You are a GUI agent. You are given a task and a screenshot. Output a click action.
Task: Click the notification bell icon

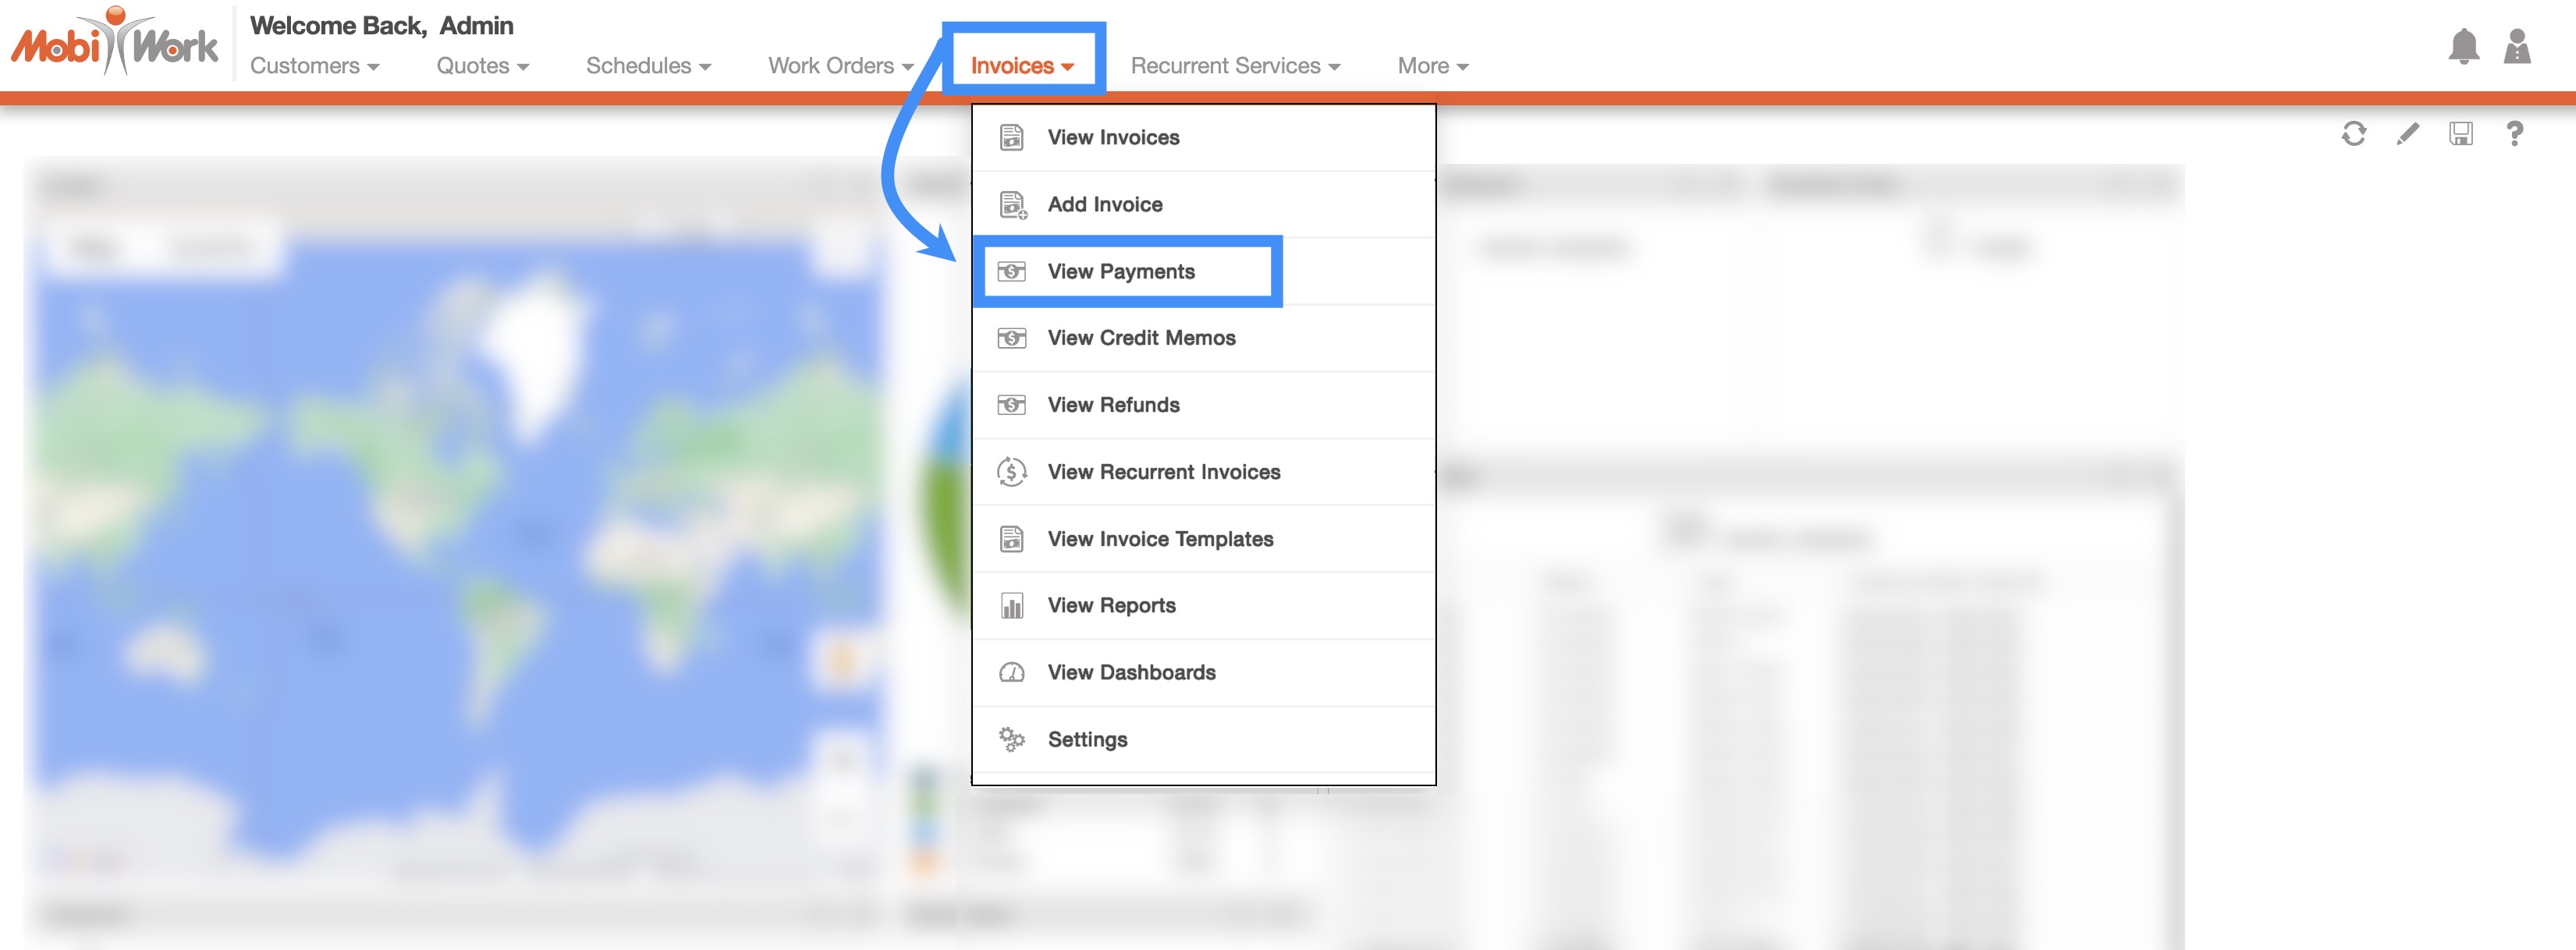click(2463, 46)
